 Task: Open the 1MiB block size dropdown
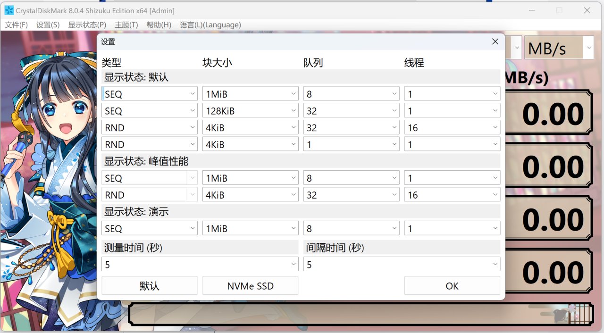pos(250,93)
